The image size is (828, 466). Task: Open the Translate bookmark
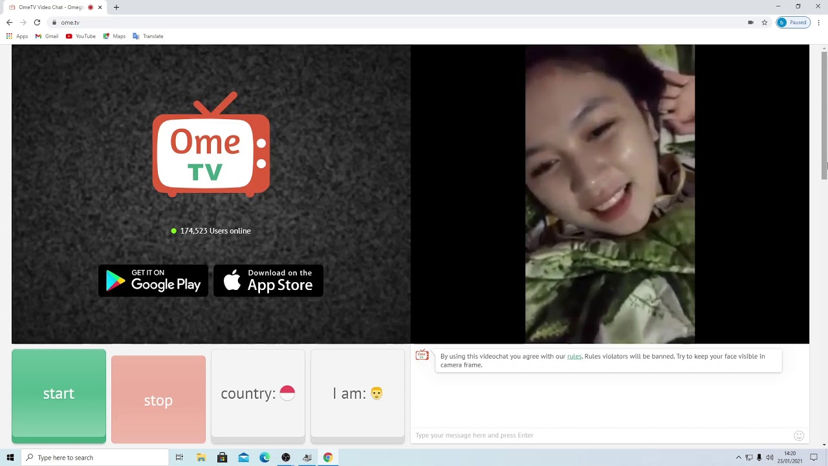148,36
